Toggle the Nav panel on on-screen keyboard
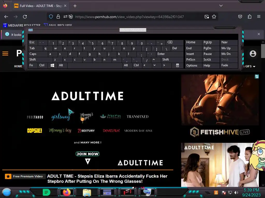 pos(229,43)
